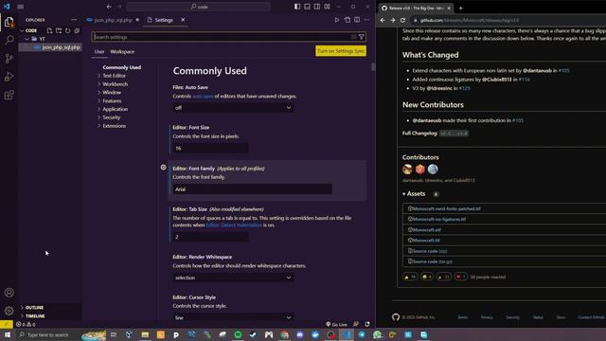
Task: Open Editor: Detect Indentation link
Action: point(234,225)
